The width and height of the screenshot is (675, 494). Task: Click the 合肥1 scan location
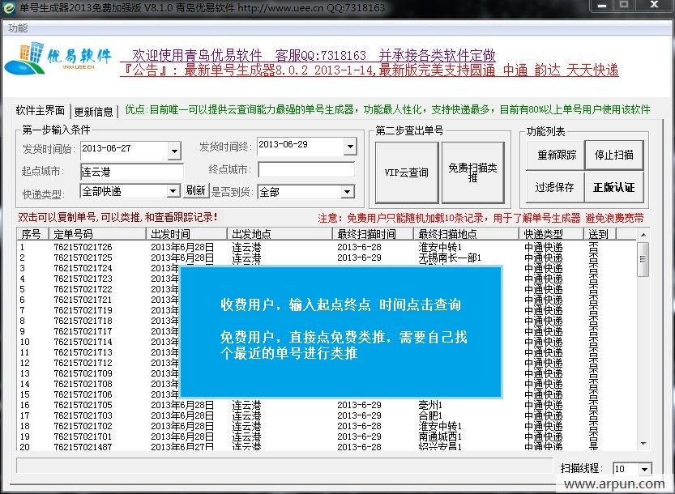click(x=430, y=416)
